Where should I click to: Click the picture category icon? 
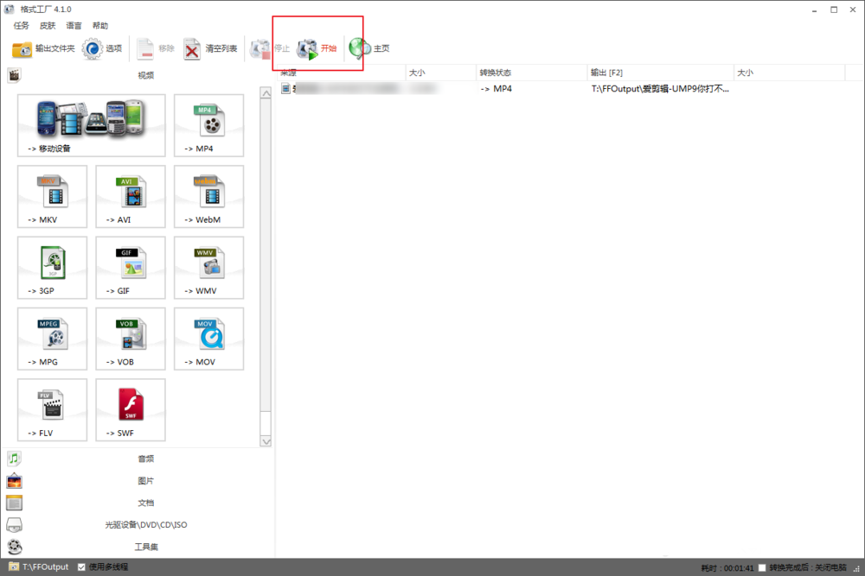pyautogui.click(x=15, y=481)
